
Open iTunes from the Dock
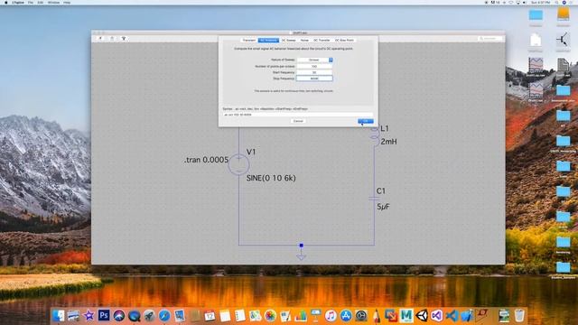click(331, 316)
